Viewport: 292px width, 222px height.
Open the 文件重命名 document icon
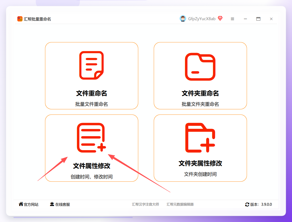point(91,65)
